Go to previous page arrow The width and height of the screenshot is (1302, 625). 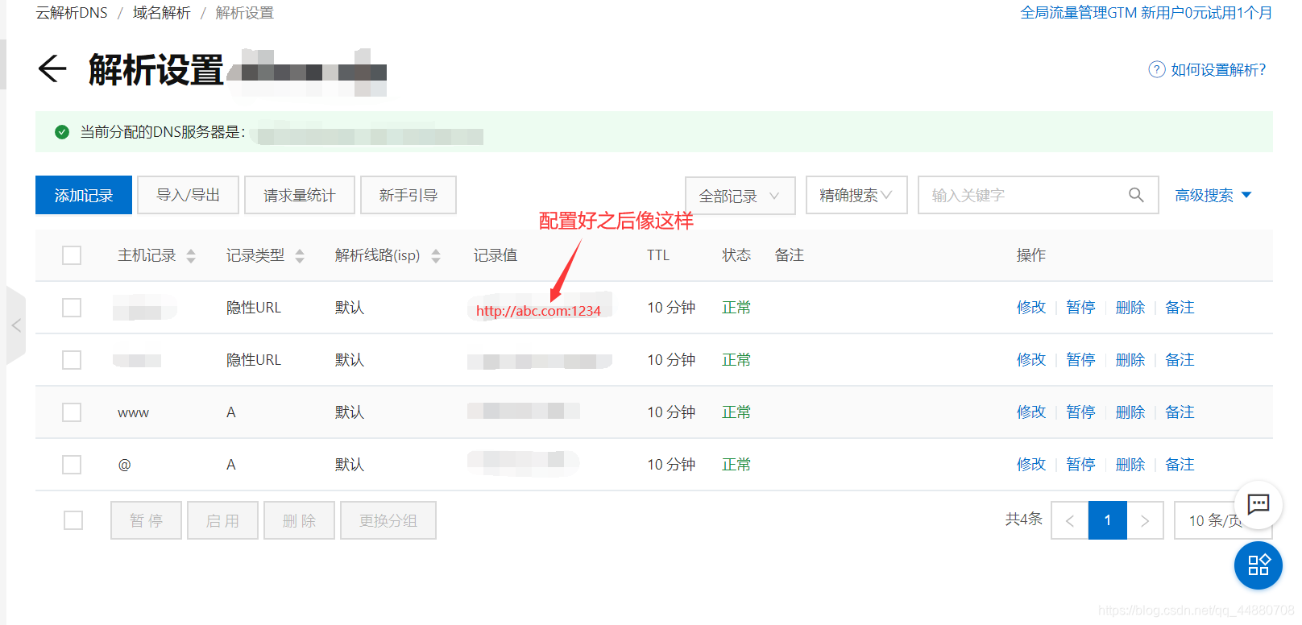pyautogui.click(x=1070, y=520)
